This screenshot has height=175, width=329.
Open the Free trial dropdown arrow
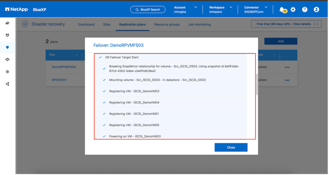click(318, 24)
